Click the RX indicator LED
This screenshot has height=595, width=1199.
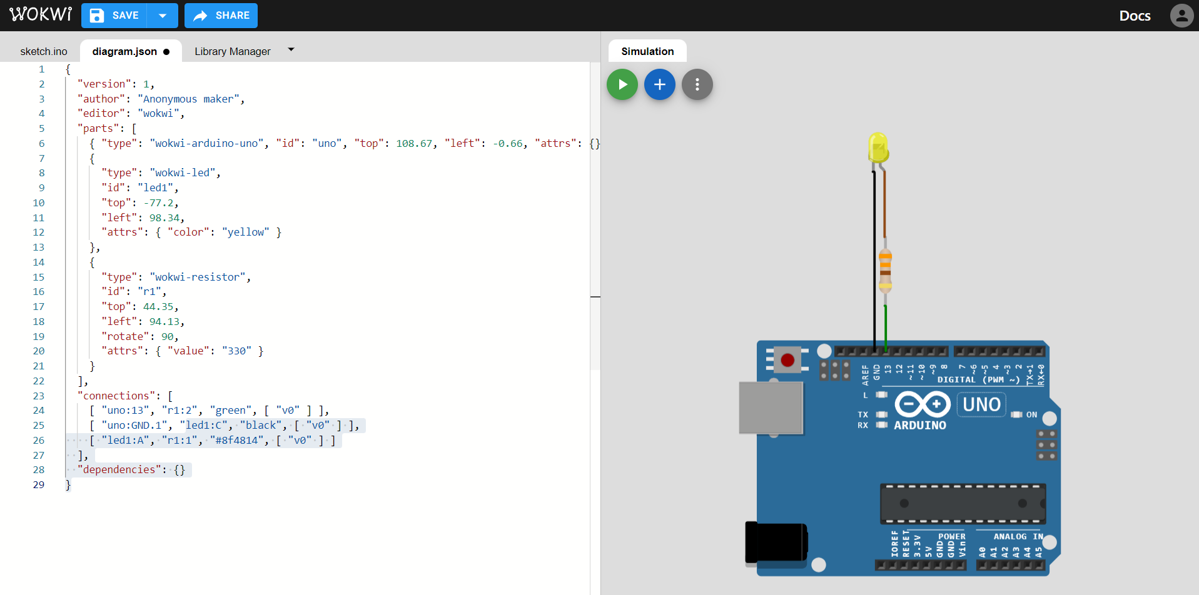[x=882, y=425]
